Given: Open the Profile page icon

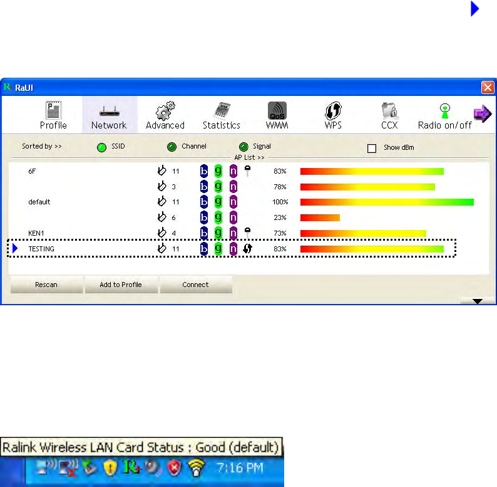Looking at the screenshot, I should click(x=53, y=110).
